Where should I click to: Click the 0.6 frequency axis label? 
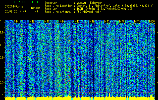tap(2, 95)
